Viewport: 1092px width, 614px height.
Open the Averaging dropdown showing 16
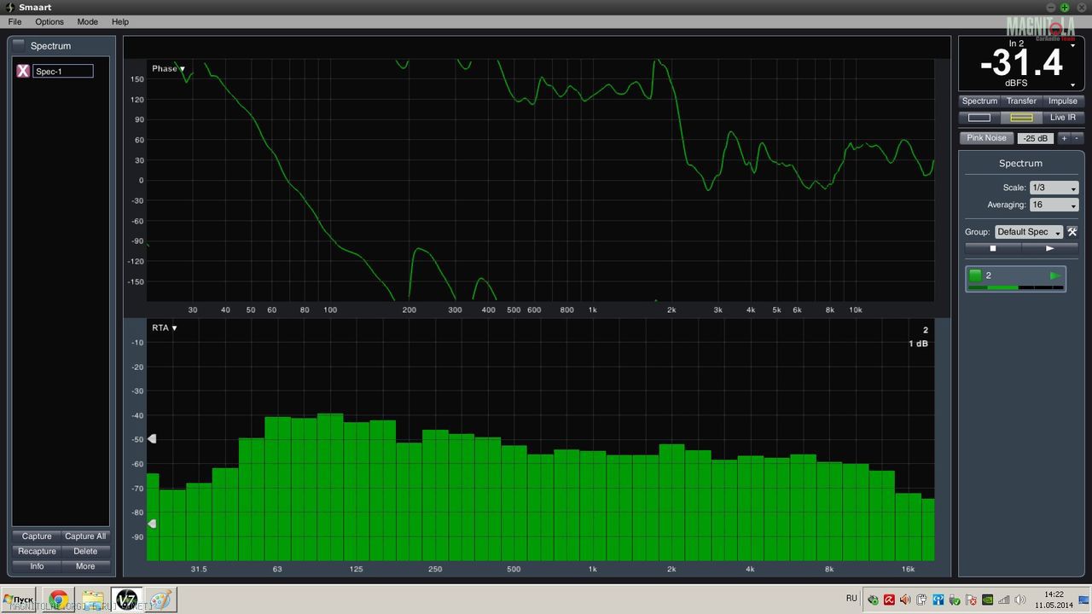[x=1054, y=205]
